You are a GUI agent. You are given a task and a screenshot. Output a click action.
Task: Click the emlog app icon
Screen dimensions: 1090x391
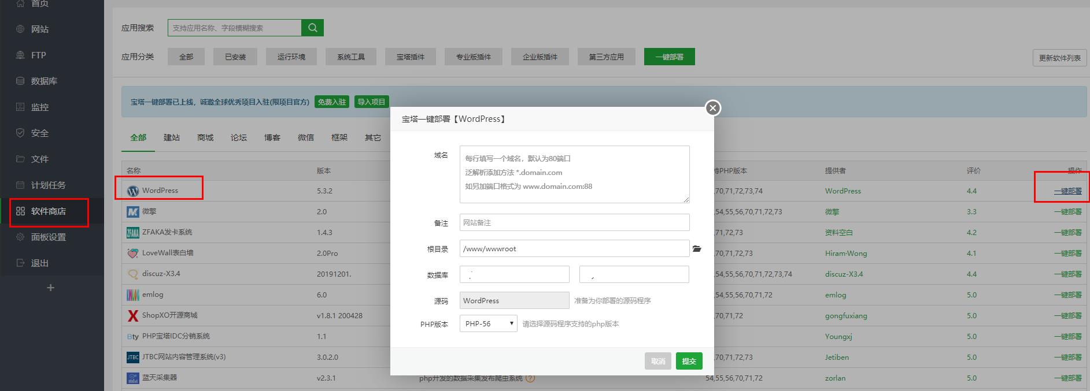[133, 295]
